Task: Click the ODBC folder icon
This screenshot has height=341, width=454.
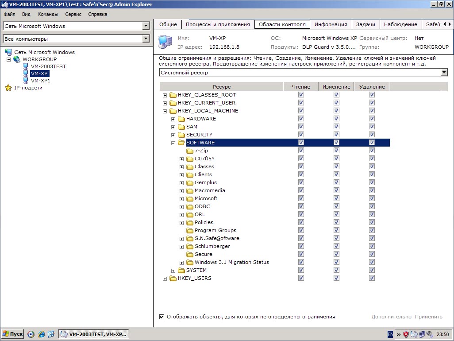Action: point(190,206)
